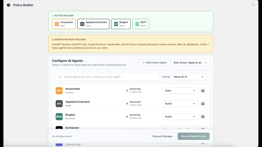
Task: Click the AMZ icon in Amazonbot policy card
Action: [57, 24]
